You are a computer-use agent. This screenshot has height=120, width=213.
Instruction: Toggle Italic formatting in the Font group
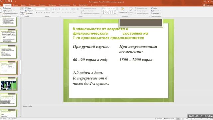click(x=39, y=13)
